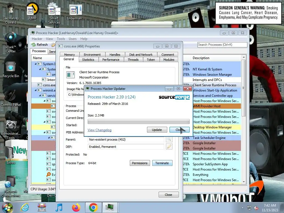Collapse the services.exe tree node
This screenshot has width=284, height=213.
(x=40, y=95)
